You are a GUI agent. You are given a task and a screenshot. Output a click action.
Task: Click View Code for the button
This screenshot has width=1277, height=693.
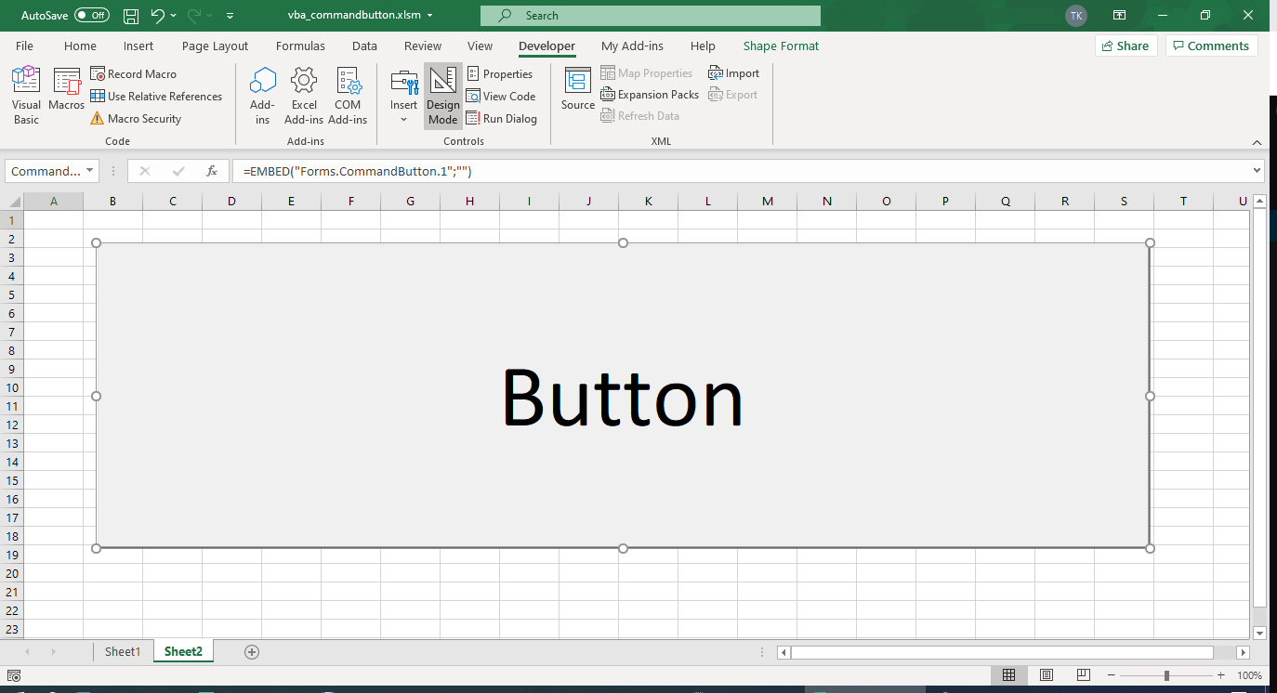[502, 96]
